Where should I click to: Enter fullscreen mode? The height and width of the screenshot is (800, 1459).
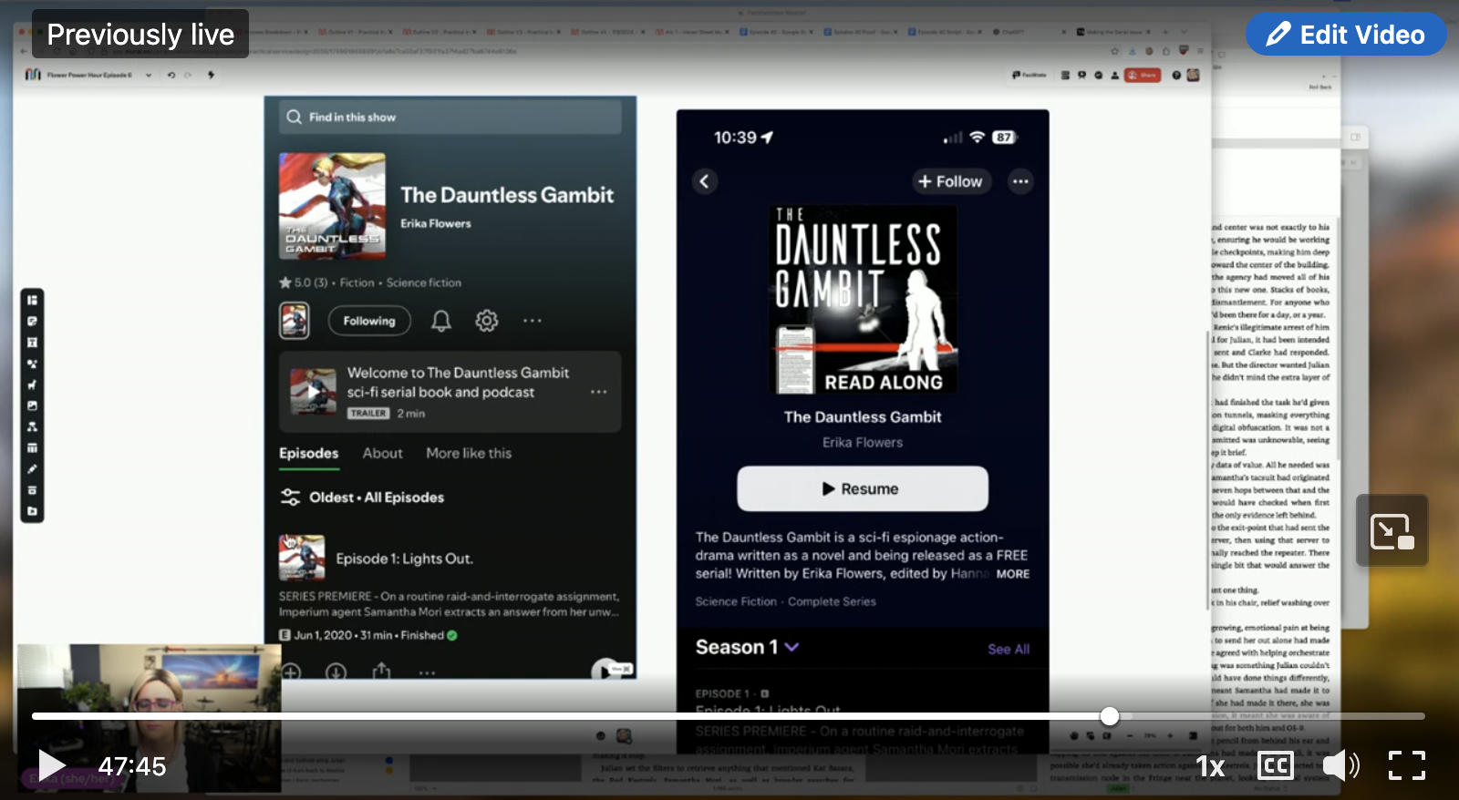(x=1406, y=766)
